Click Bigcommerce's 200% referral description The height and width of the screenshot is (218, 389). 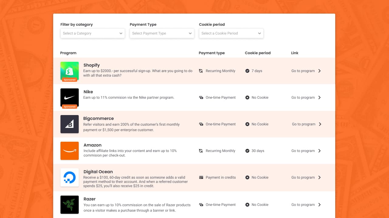(132, 127)
